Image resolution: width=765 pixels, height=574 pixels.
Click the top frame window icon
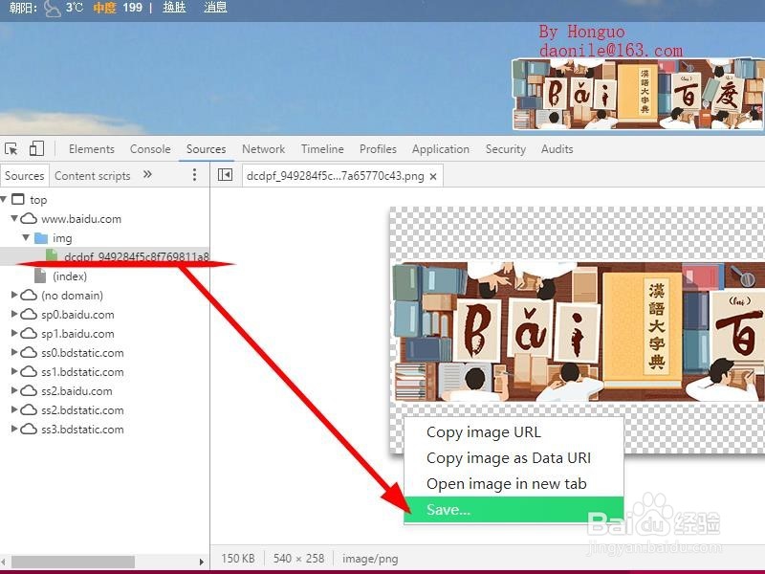point(17,199)
